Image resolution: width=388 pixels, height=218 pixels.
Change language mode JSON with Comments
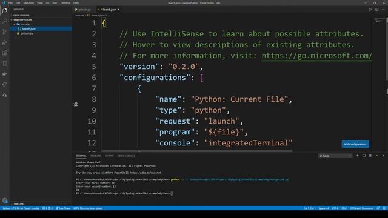click(361, 208)
